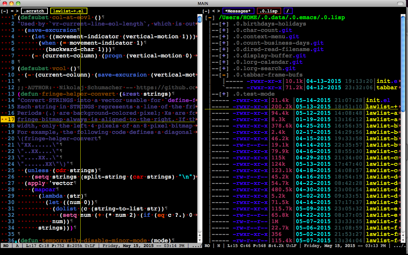Viewport: 408px width, 255px height.
Task: Open the .0.lorg-calendar.git folder name
Action: tap(268, 62)
